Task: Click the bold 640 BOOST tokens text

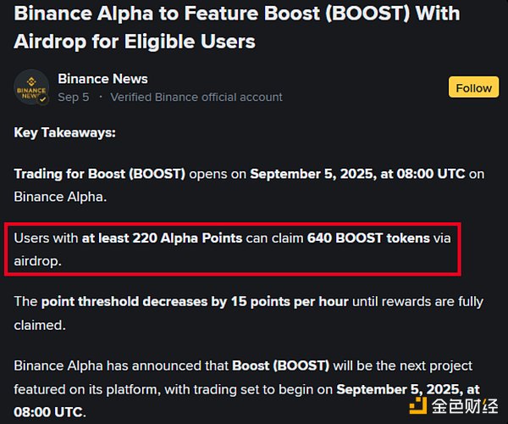Action: click(368, 238)
